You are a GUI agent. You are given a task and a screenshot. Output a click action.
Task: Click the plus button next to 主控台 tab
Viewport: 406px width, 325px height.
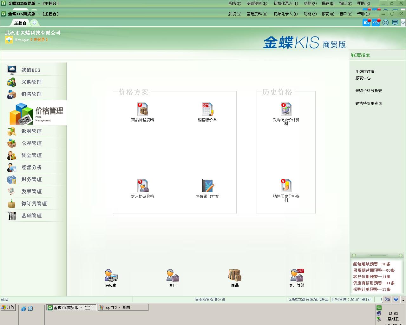(x=34, y=23)
